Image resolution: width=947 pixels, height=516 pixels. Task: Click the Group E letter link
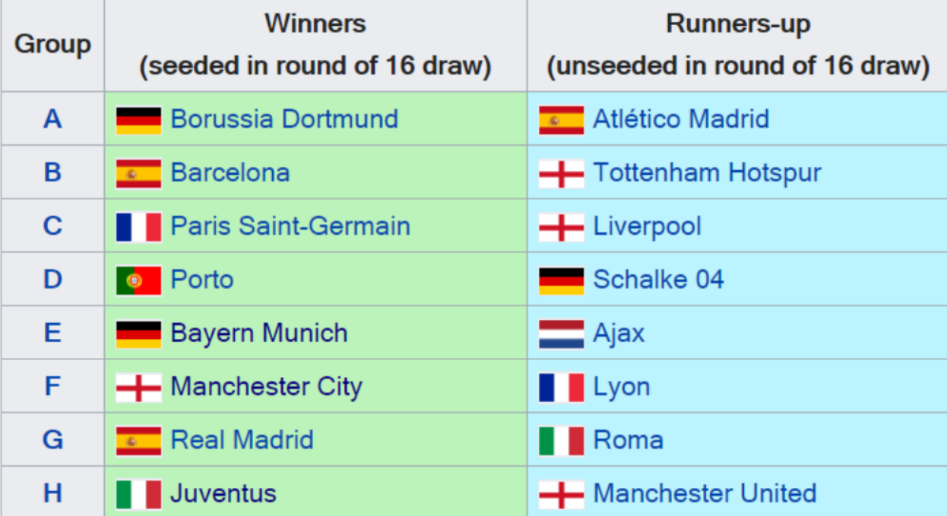pos(52,334)
